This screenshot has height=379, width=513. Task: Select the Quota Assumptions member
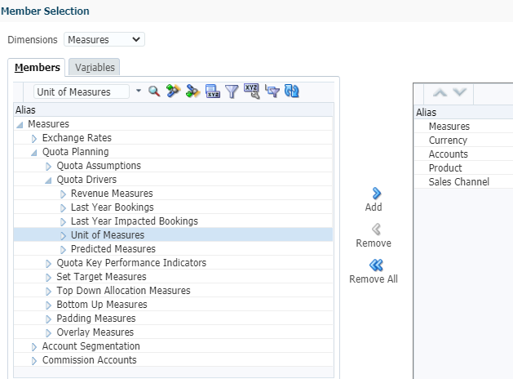coord(99,166)
